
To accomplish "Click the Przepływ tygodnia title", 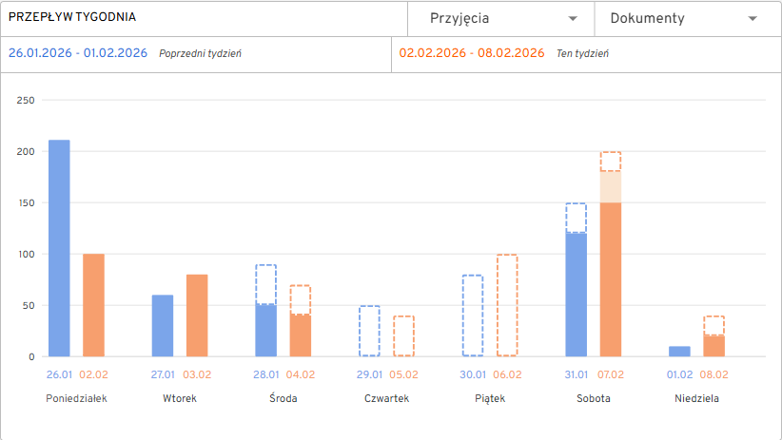I will pos(71,18).
